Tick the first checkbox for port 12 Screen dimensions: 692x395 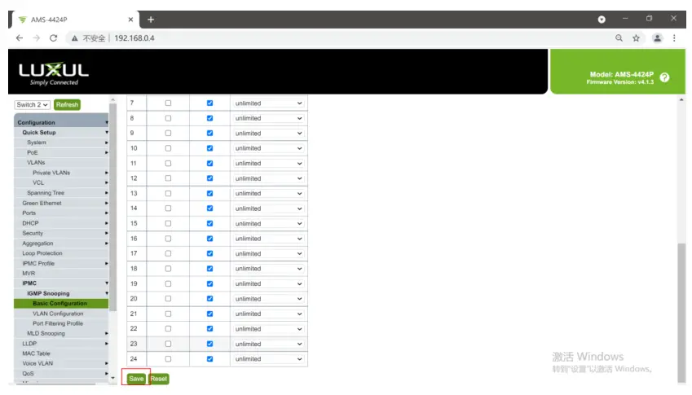(168, 178)
